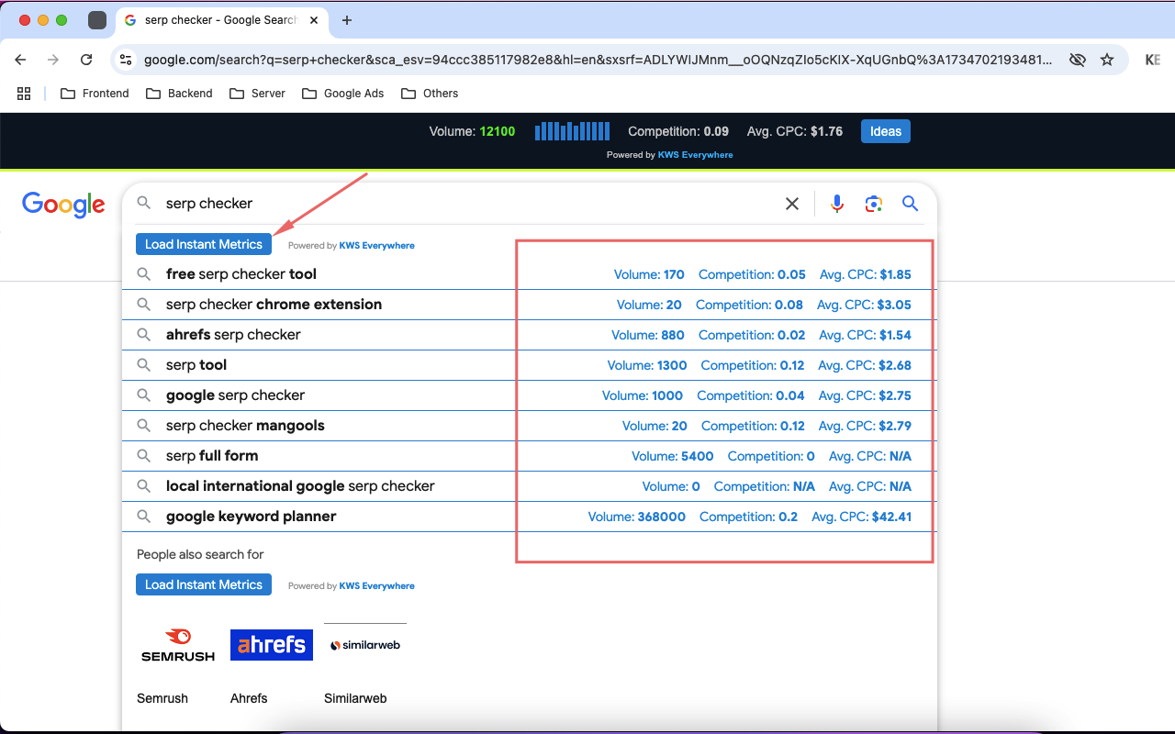Click 'Avg. CPC: $42.41' metric value

862,517
